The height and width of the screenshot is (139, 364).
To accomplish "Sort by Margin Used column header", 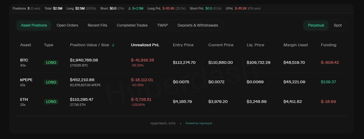I will [x=296, y=45].
